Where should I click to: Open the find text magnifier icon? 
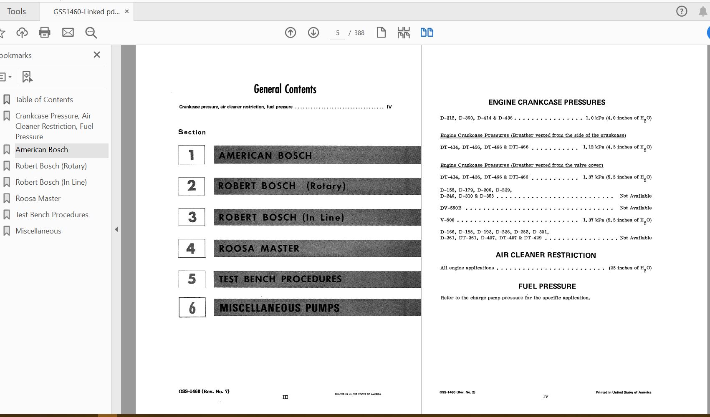91,33
